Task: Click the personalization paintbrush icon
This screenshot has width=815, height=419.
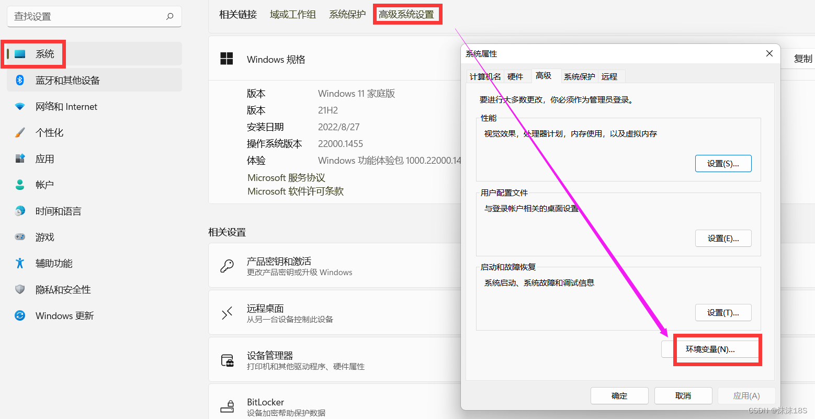Action: pos(20,132)
